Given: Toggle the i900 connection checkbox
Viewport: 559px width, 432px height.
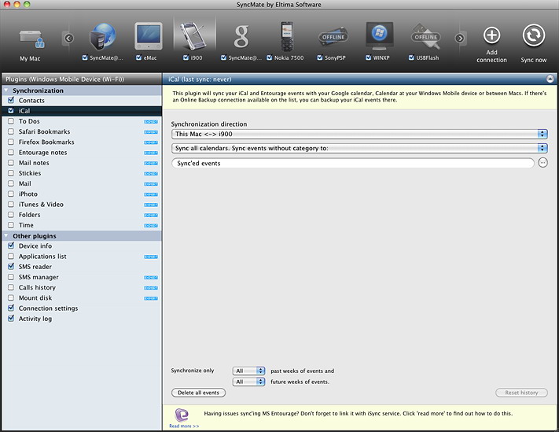Looking at the screenshot, I should pyautogui.click(x=186, y=57).
